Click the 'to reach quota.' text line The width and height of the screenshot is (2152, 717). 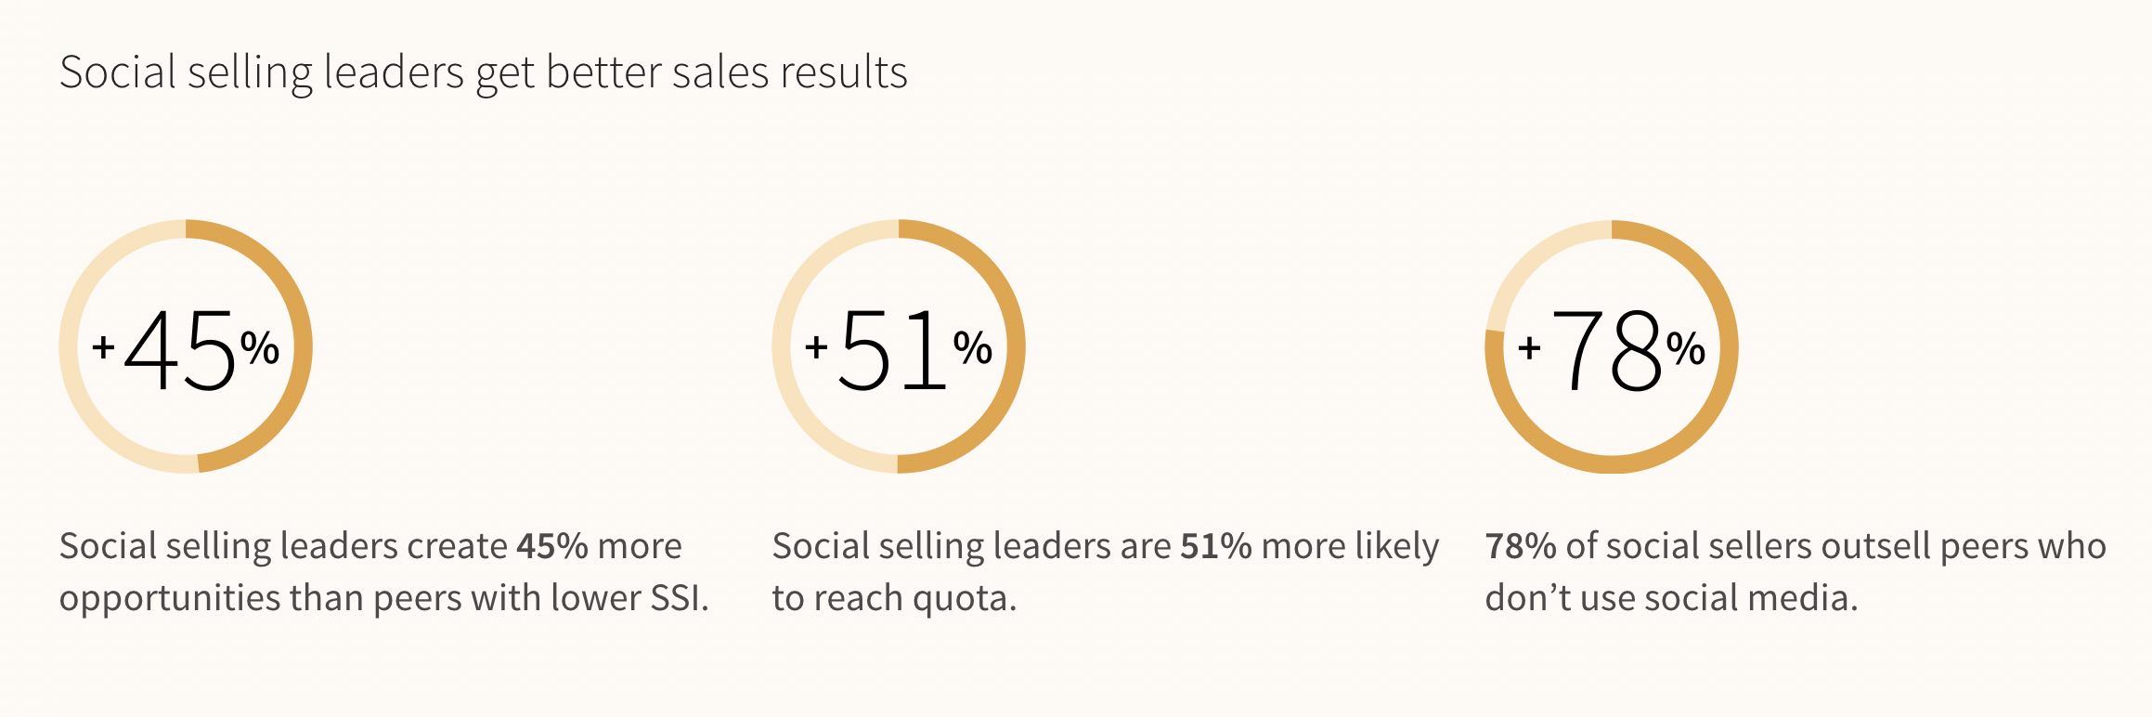point(894,598)
